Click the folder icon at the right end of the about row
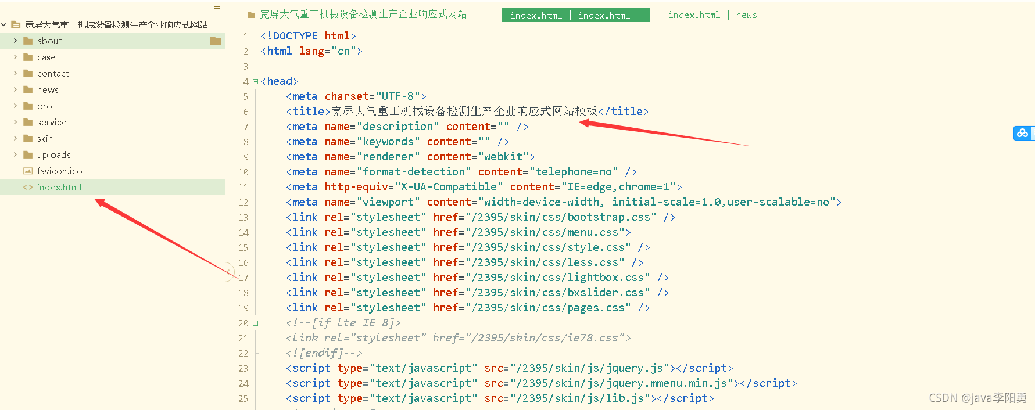Image resolution: width=1035 pixels, height=410 pixels. 216,41
